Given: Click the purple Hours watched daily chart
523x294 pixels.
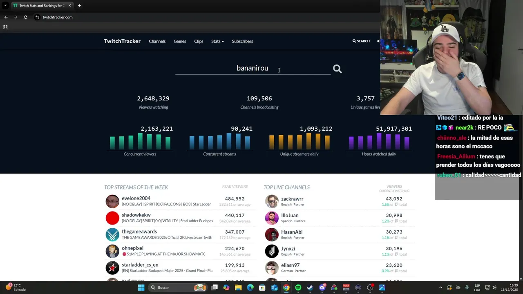Looking at the screenshot, I should 379,141.
